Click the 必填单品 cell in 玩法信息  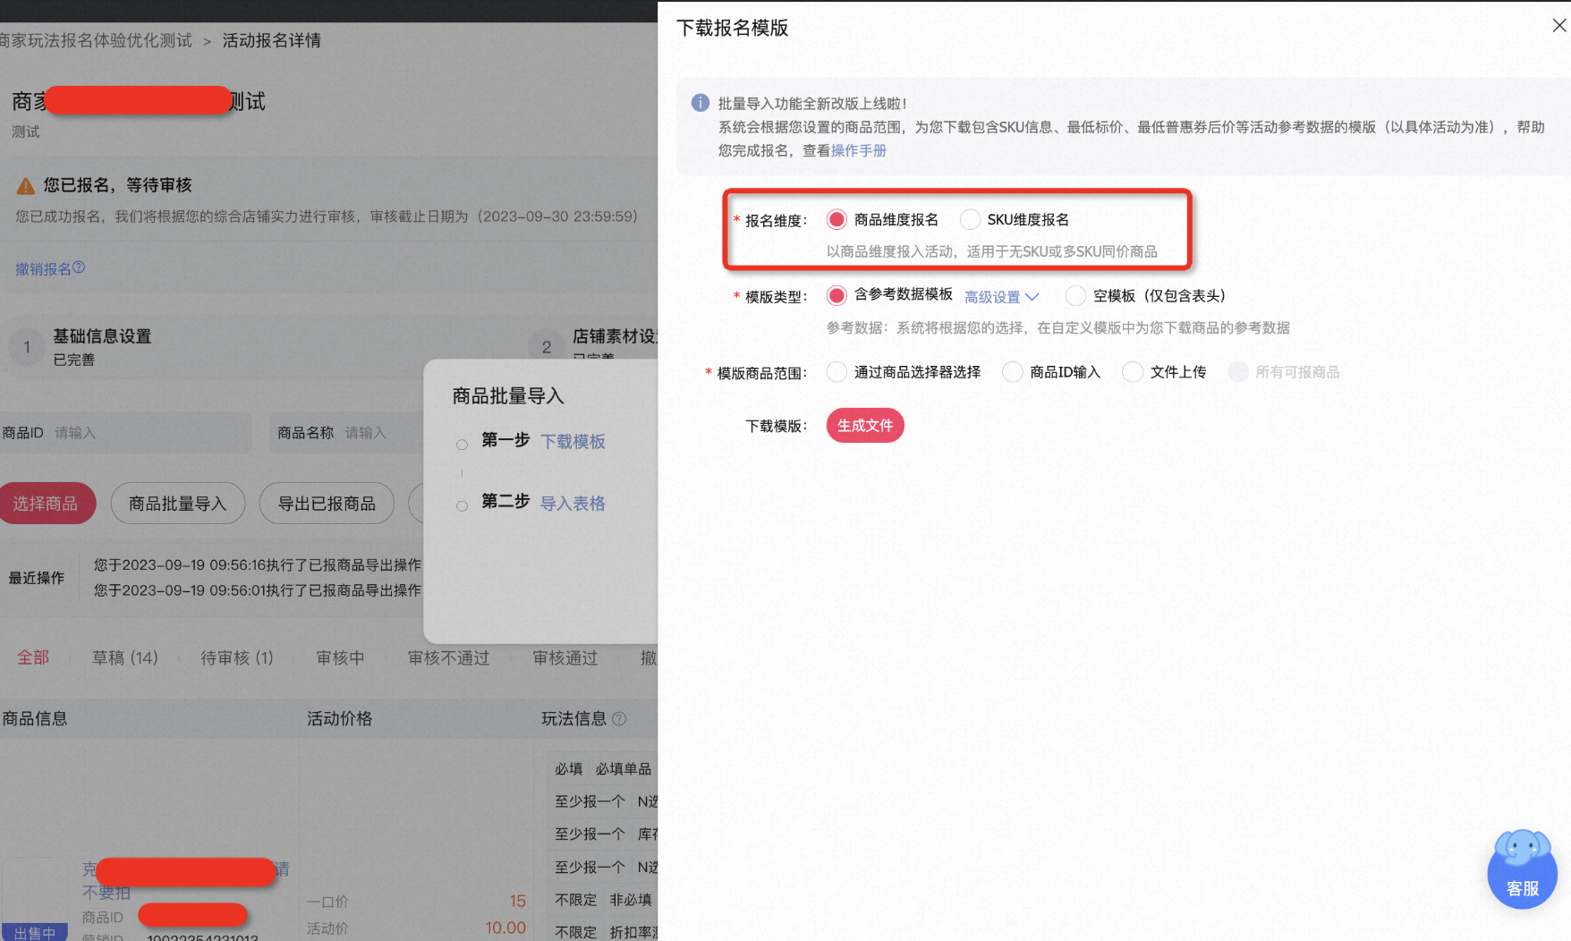click(x=624, y=768)
